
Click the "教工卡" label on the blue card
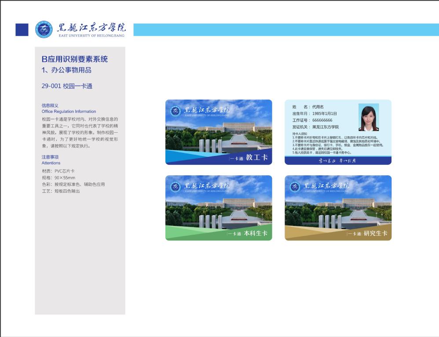[x=257, y=157]
